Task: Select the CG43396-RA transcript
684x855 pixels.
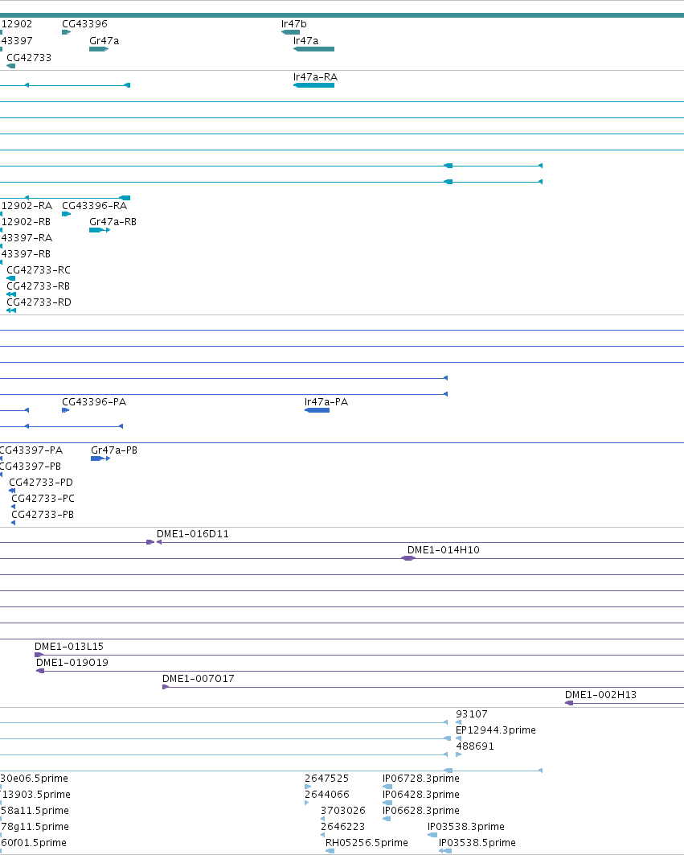Action: [94, 206]
